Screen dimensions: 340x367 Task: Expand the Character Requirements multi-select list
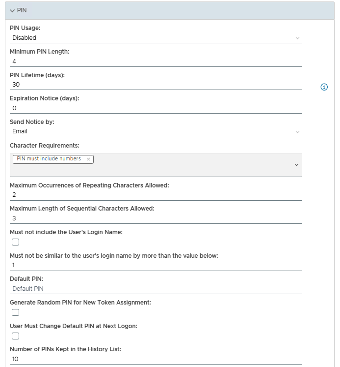(296, 165)
